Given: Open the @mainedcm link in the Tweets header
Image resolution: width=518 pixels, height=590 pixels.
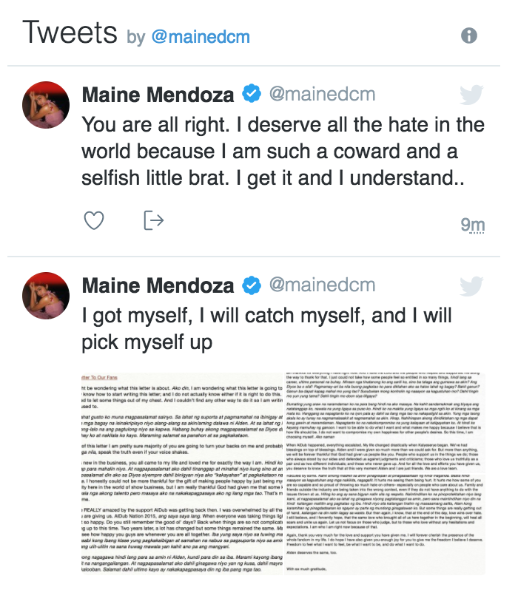Looking at the screenshot, I should coord(201,37).
